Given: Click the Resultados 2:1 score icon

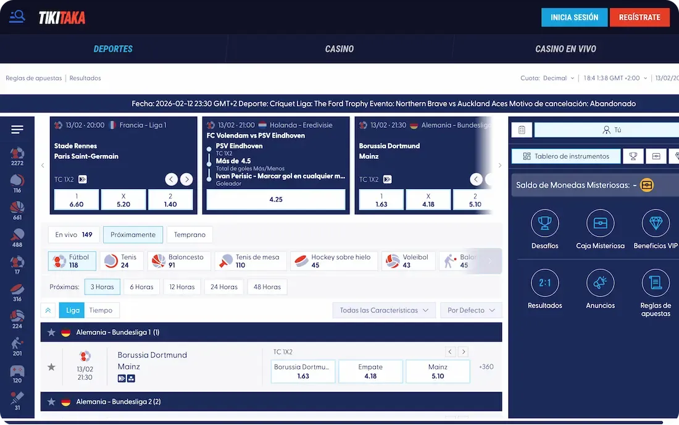Looking at the screenshot, I should (544, 283).
